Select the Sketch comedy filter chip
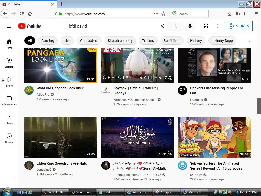261x196 pixels. (x=120, y=41)
